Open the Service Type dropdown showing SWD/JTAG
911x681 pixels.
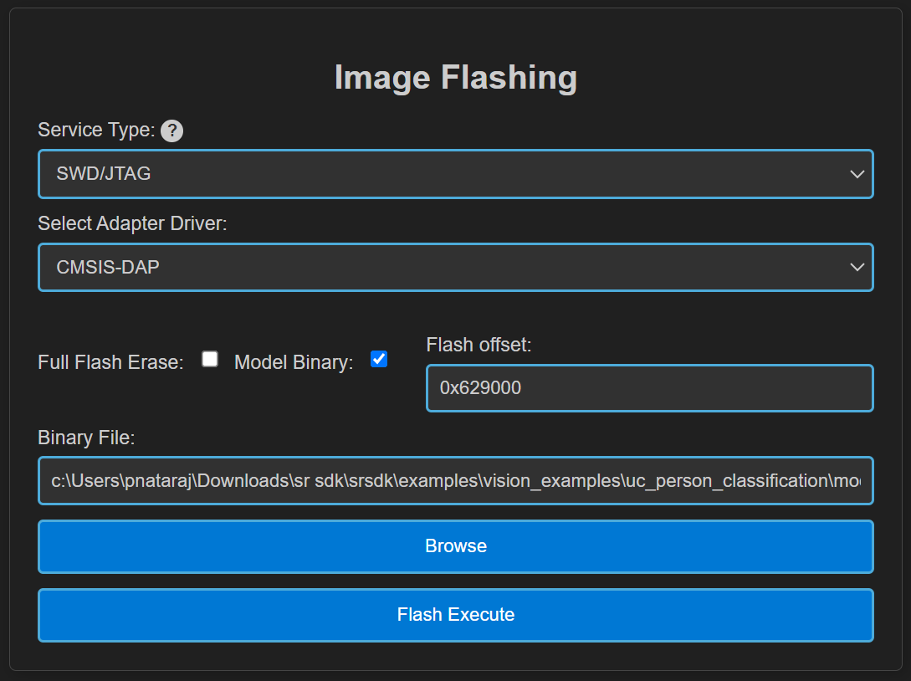point(456,174)
